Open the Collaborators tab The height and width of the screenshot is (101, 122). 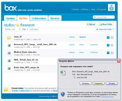tap(39, 18)
